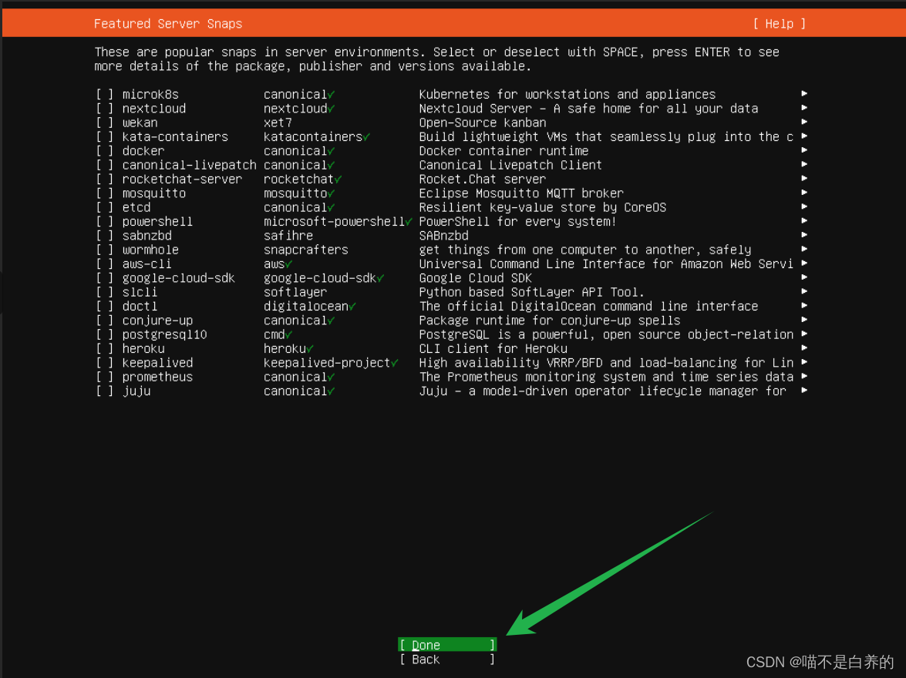Image resolution: width=906 pixels, height=678 pixels.
Task: Select the microk8s snap checkbox
Action: [105, 94]
